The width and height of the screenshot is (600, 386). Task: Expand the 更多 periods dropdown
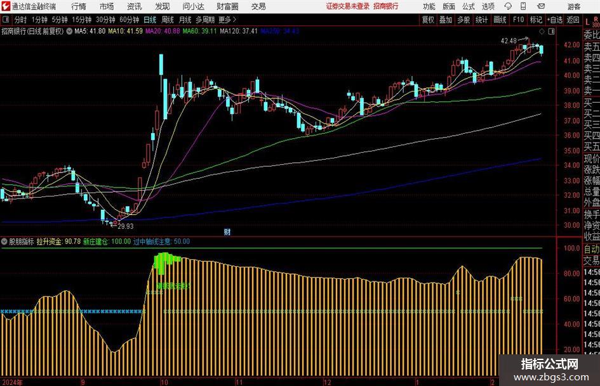click(227, 20)
